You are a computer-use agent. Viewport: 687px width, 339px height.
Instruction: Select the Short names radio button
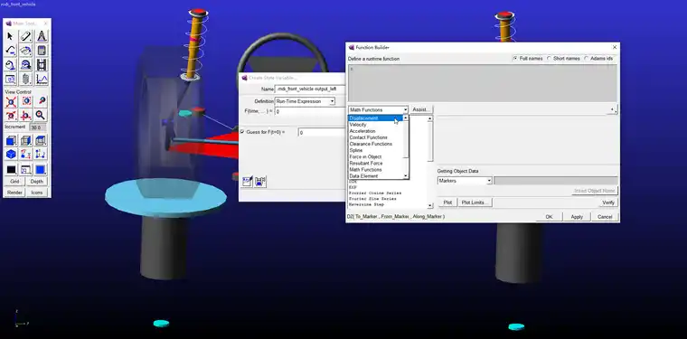[x=549, y=58]
